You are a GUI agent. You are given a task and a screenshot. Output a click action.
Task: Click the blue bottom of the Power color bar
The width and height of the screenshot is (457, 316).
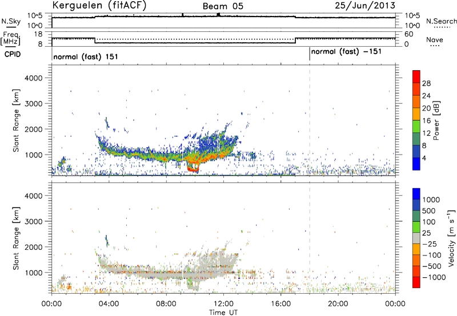(416, 164)
